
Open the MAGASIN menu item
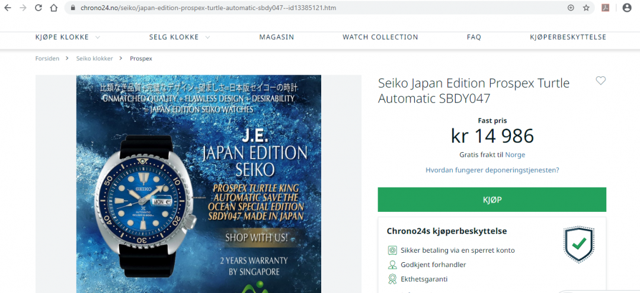pyautogui.click(x=276, y=37)
